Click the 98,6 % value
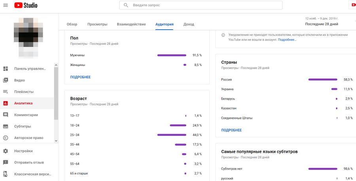Viewport: 356px width, 181px height. tap(348, 169)
